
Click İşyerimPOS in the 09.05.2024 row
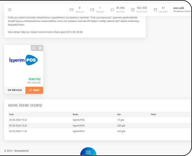pos(79,126)
